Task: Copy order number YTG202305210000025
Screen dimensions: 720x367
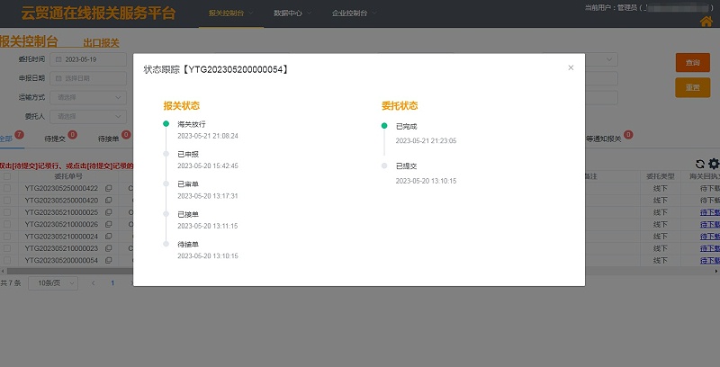Action: point(108,212)
